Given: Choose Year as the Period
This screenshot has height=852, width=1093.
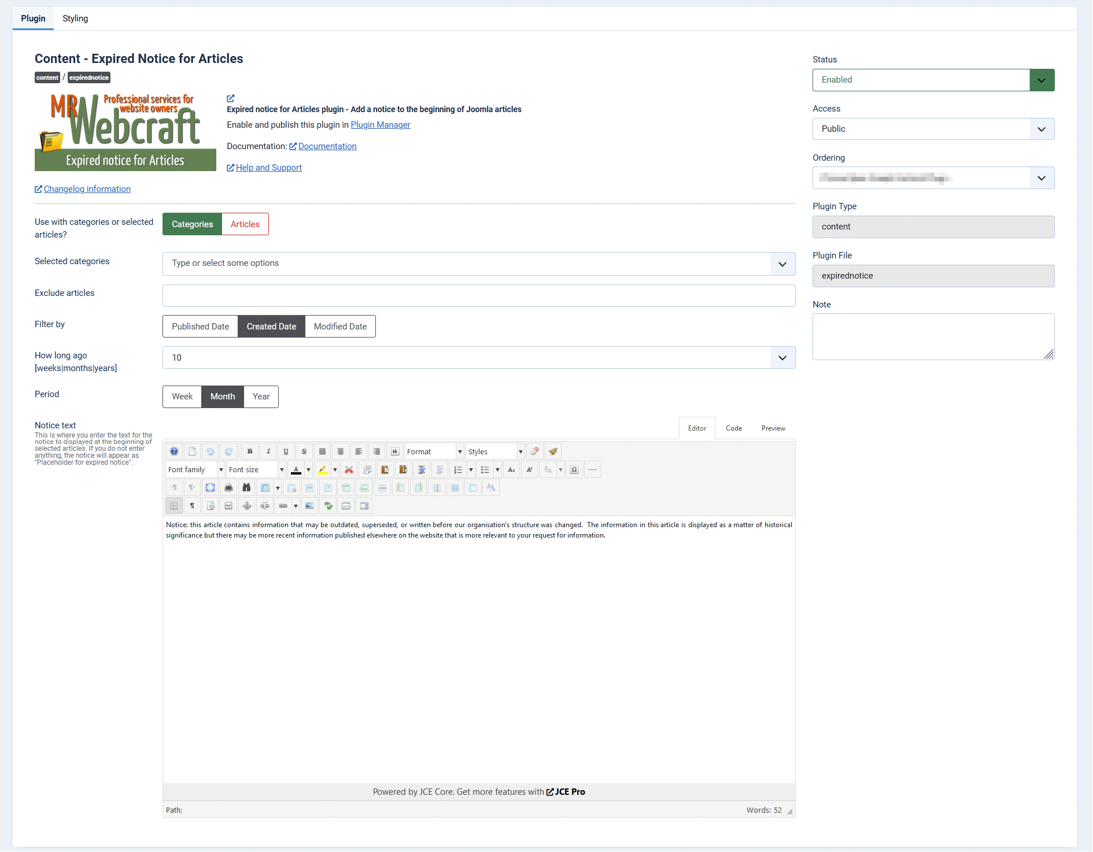Looking at the screenshot, I should tap(261, 397).
